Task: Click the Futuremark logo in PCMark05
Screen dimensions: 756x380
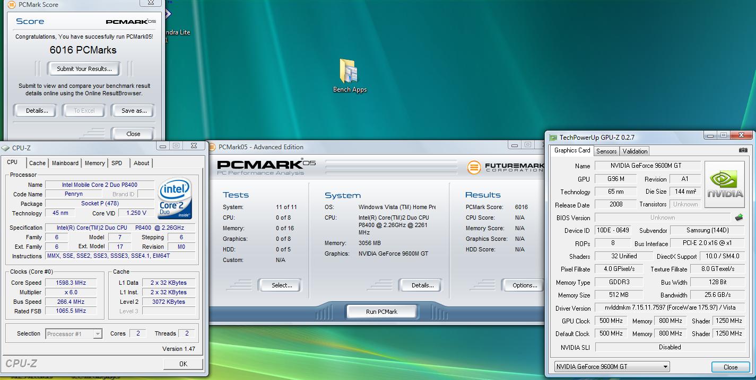Action: pyautogui.click(x=506, y=167)
